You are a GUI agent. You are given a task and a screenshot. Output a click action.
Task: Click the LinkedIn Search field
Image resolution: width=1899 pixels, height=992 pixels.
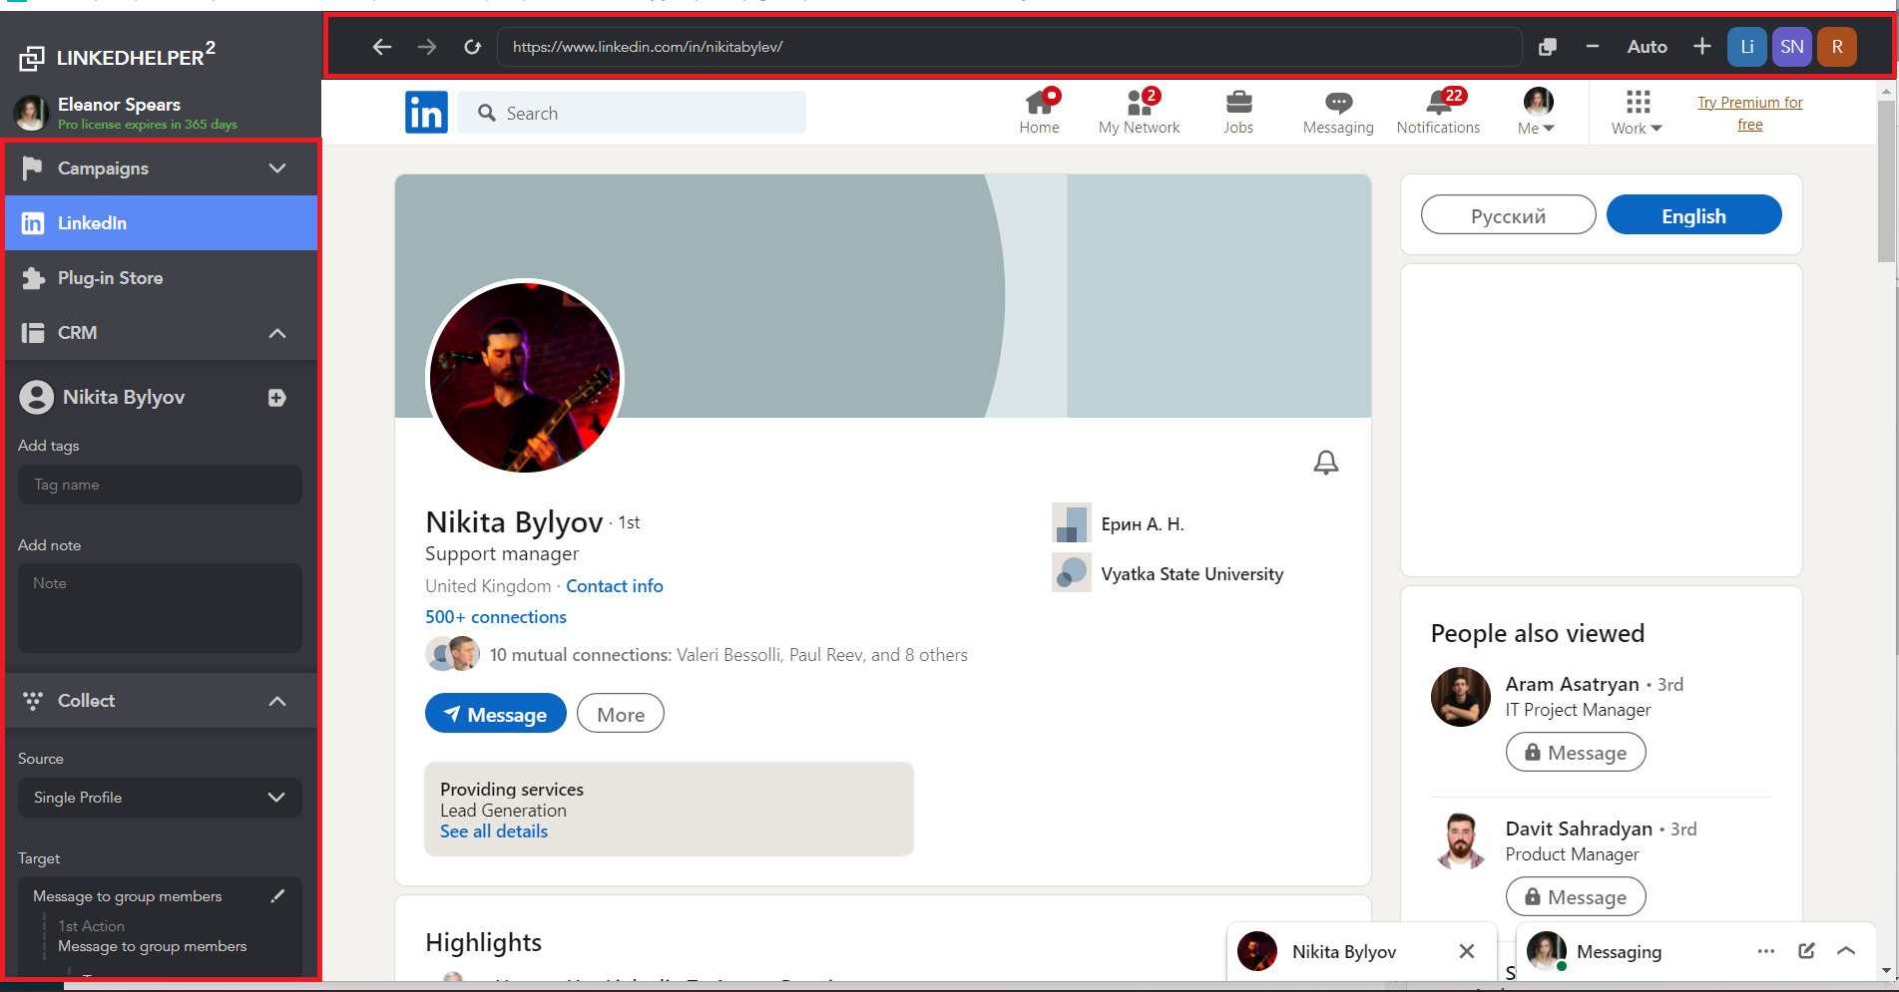pos(632,113)
